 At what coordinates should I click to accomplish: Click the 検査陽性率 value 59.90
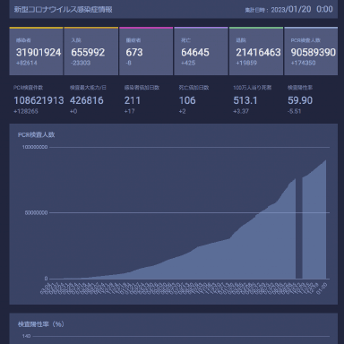300,100
